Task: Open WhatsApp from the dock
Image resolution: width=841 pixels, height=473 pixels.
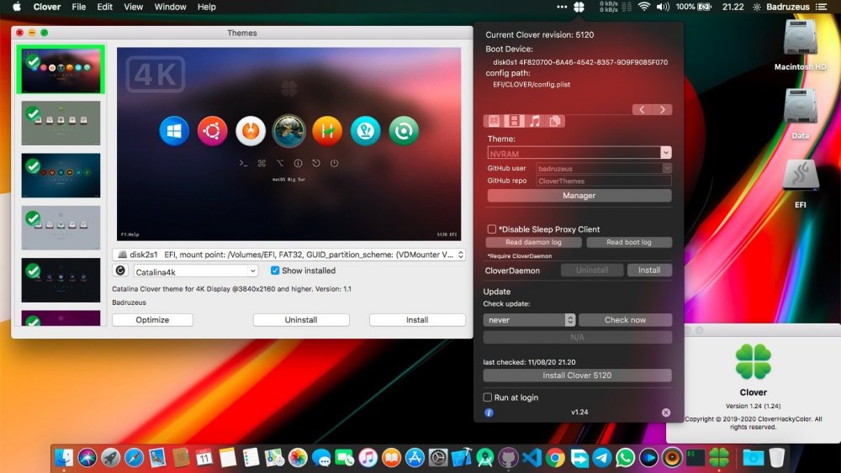Action: pyautogui.click(x=626, y=458)
